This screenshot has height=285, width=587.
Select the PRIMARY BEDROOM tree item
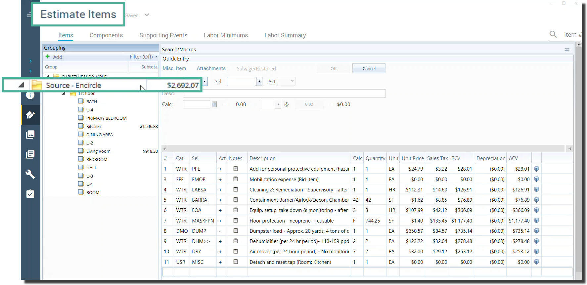pyautogui.click(x=106, y=118)
